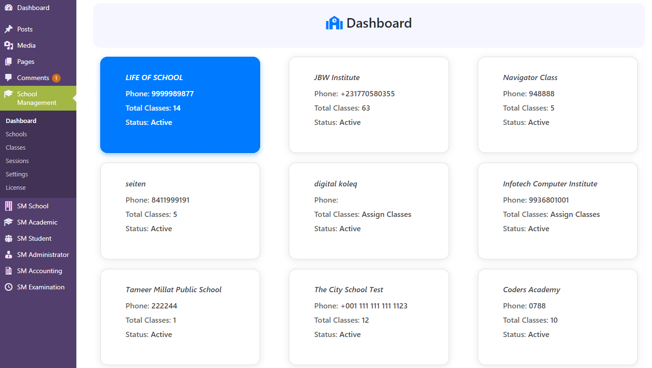Screen dimensions: 652x368
Task: Click the SM Academic cap icon
Action: point(9,222)
